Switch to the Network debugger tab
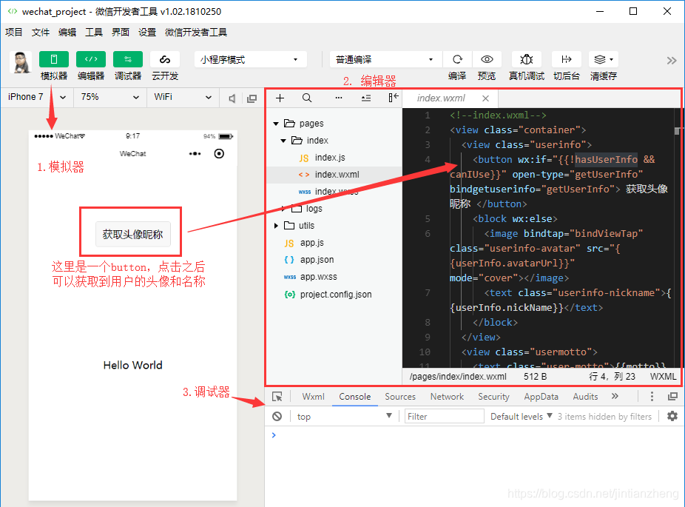The image size is (685, 507). pyautogui.click(x=447, y=397)
